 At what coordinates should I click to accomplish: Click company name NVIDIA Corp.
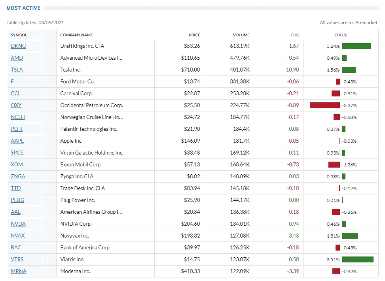(76, 224)
